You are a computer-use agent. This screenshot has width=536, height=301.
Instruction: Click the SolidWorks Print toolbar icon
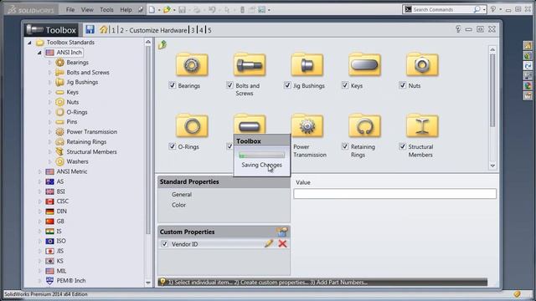tap(197, 10)
